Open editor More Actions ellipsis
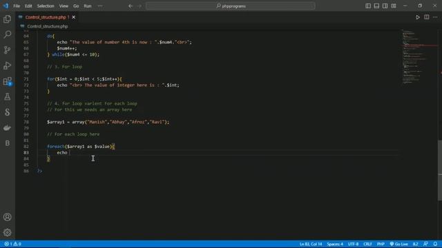 (x=435, y=17)
